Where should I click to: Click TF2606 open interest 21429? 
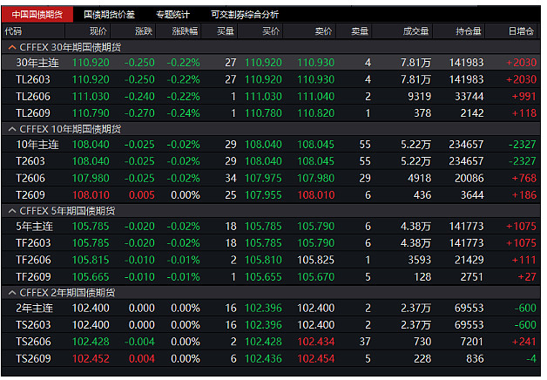pyautogui.click(x=469, y=260)
